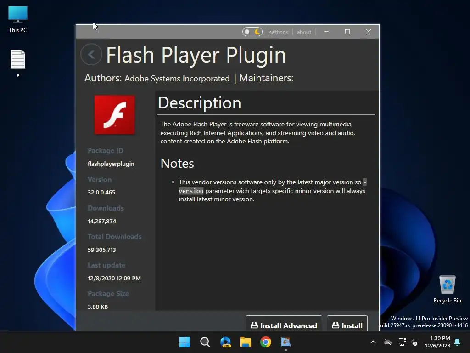Screen dimensions: 470x353
Task: Click the Notes heading
Action: [x=177, y=164]
